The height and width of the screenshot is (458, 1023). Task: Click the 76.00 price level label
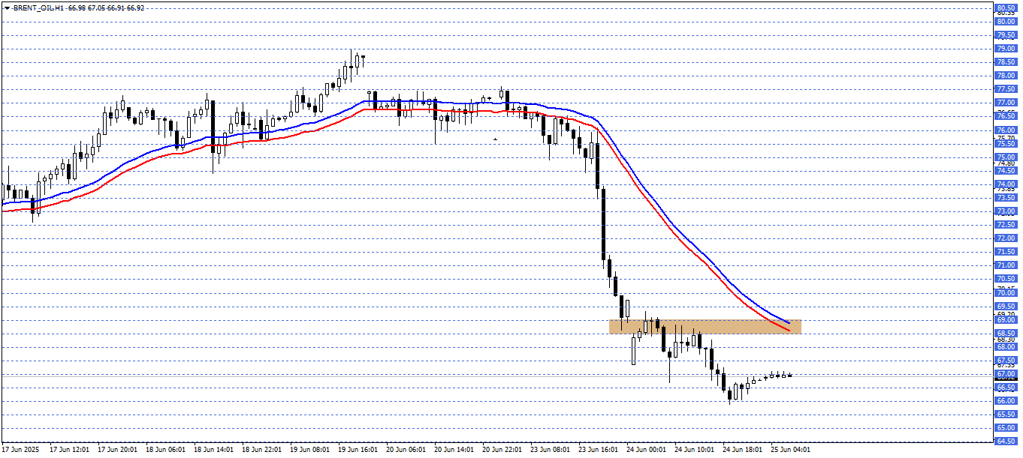click(x=1005, y=130)
